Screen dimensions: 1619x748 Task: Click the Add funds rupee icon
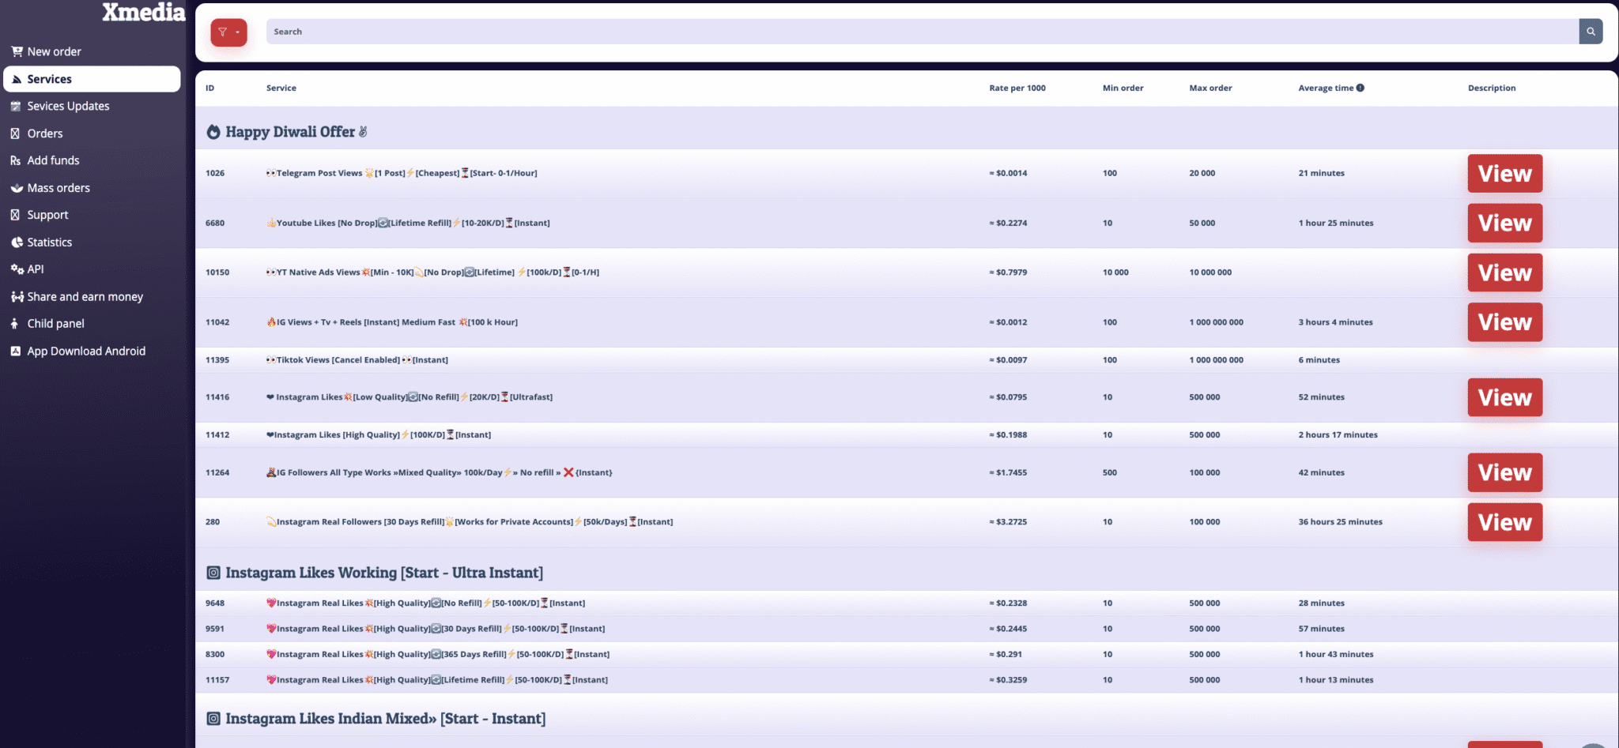pos(15,160)
